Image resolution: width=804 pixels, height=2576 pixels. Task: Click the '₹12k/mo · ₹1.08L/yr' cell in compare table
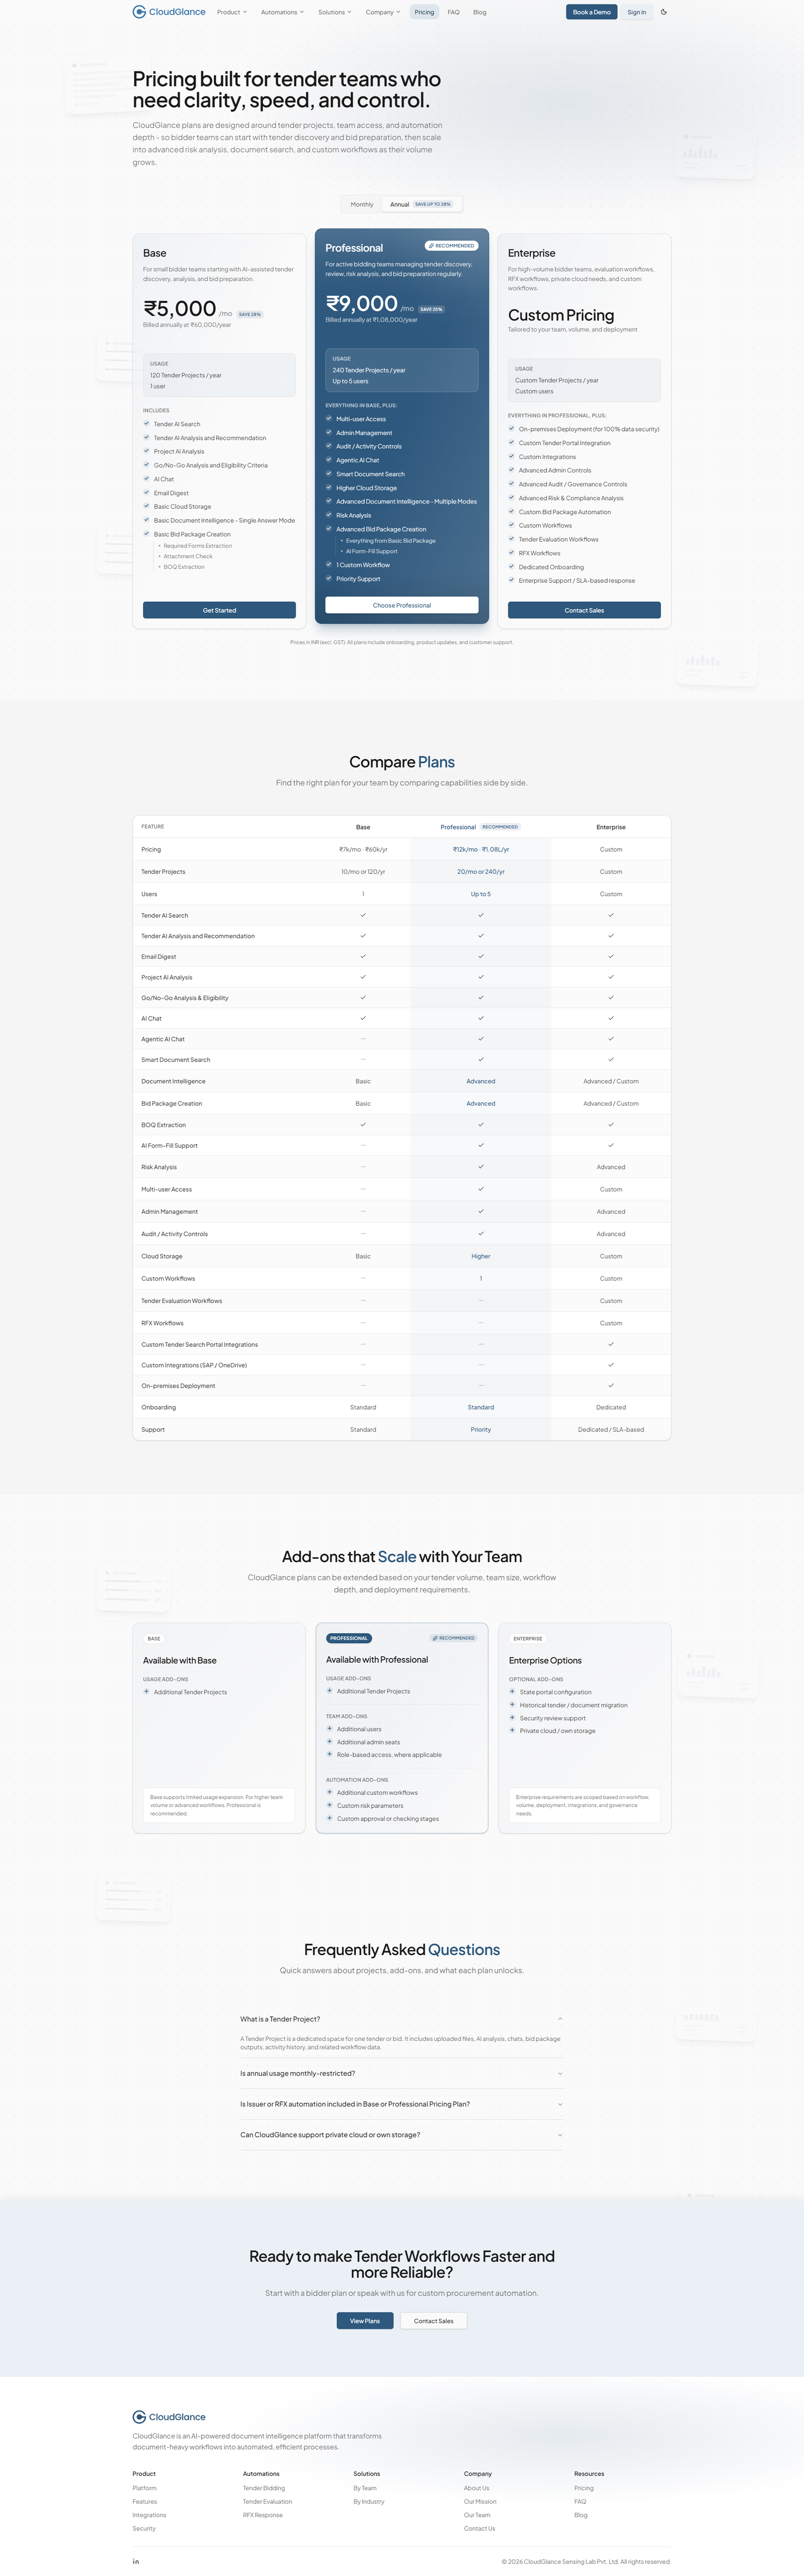click(481, 849)
